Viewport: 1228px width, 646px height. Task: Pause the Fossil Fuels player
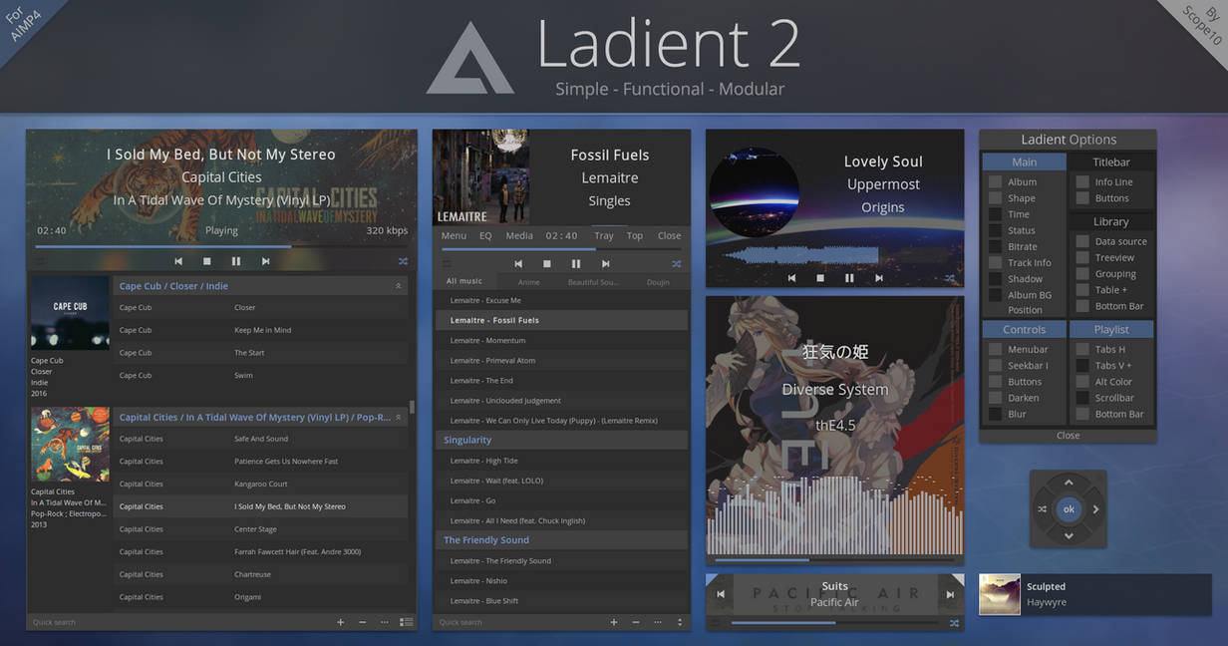tap(576, 264)
